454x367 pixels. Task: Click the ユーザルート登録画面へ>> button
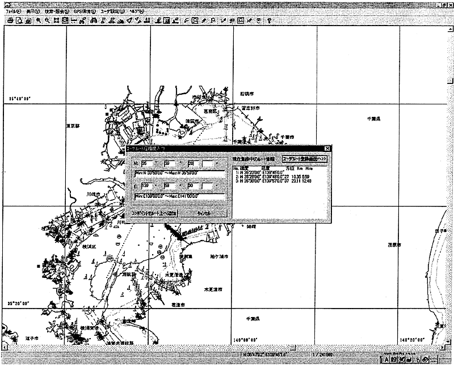coord(305,159)
